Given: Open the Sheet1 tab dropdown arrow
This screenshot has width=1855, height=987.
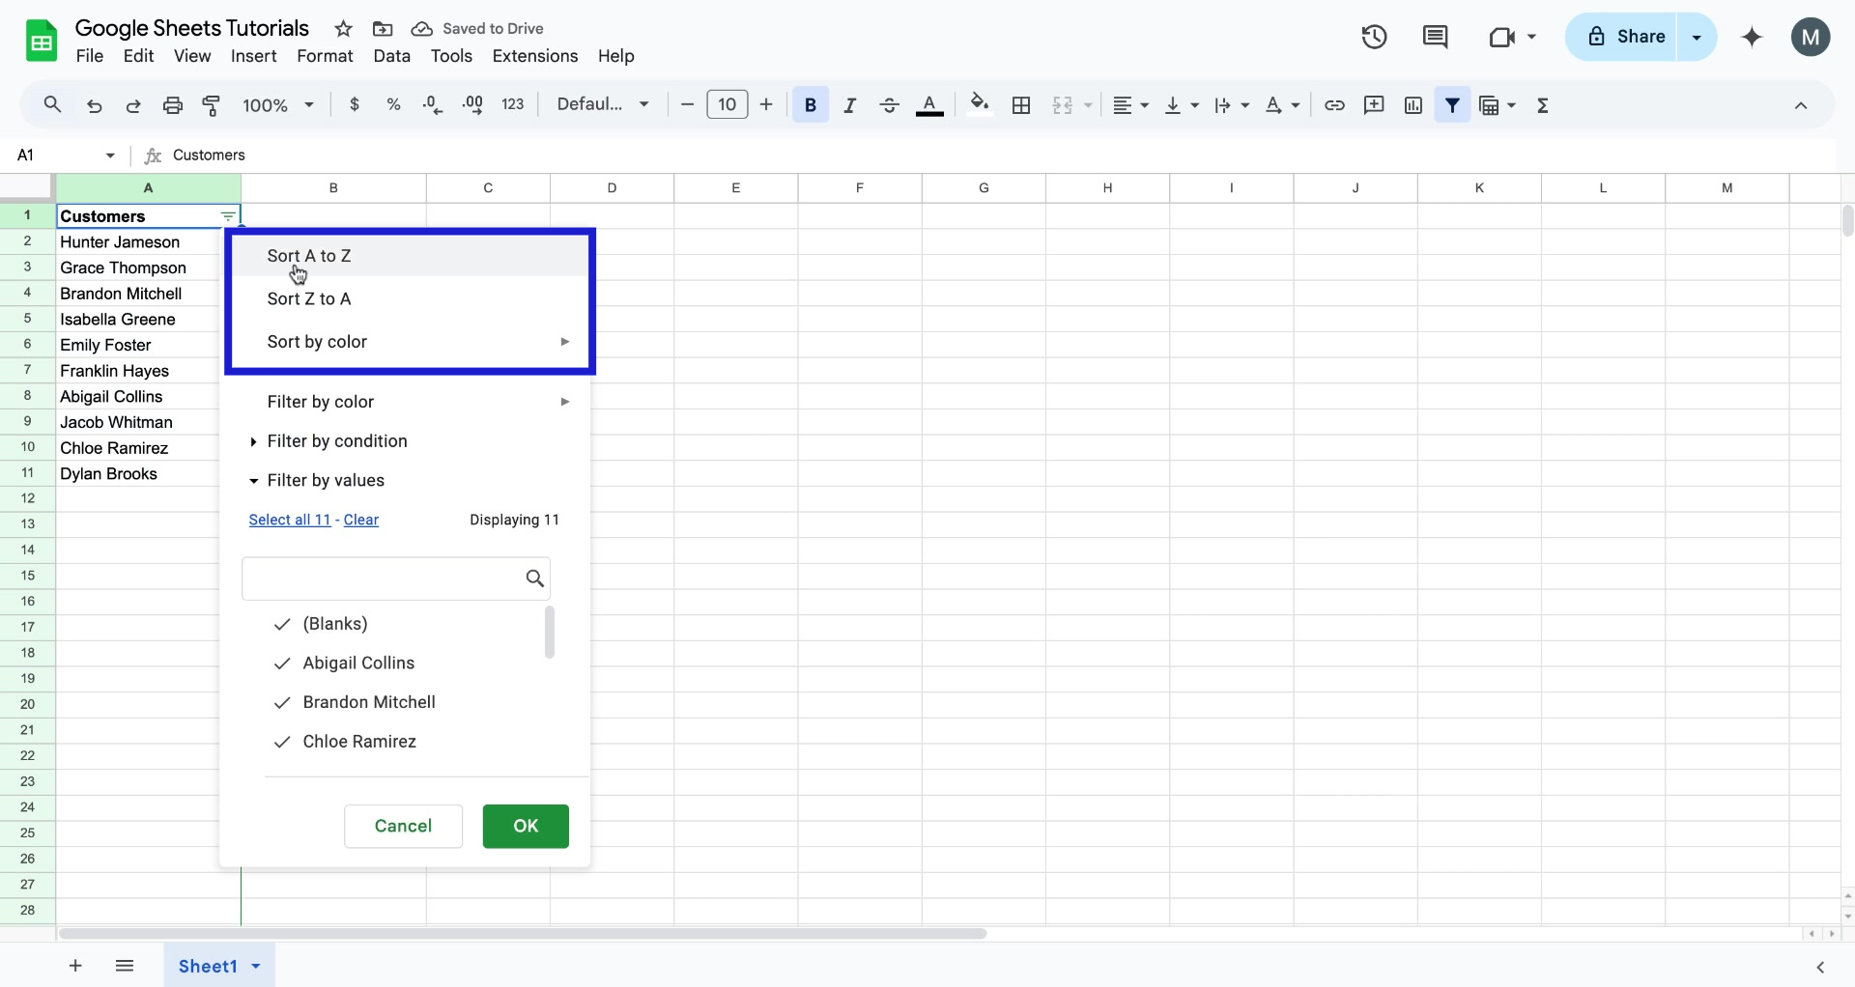Looking at the screenshot, I should 254,966.
